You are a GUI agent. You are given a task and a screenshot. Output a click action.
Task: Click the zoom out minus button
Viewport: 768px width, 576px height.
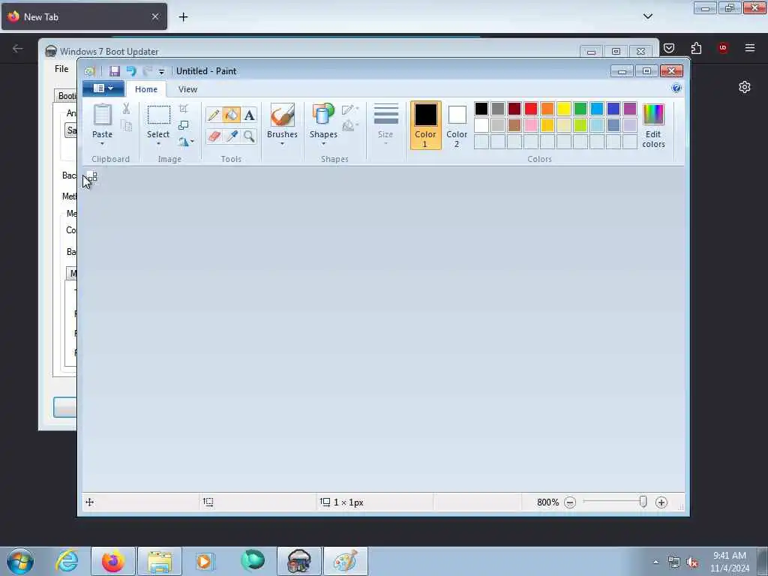point(570,502)
